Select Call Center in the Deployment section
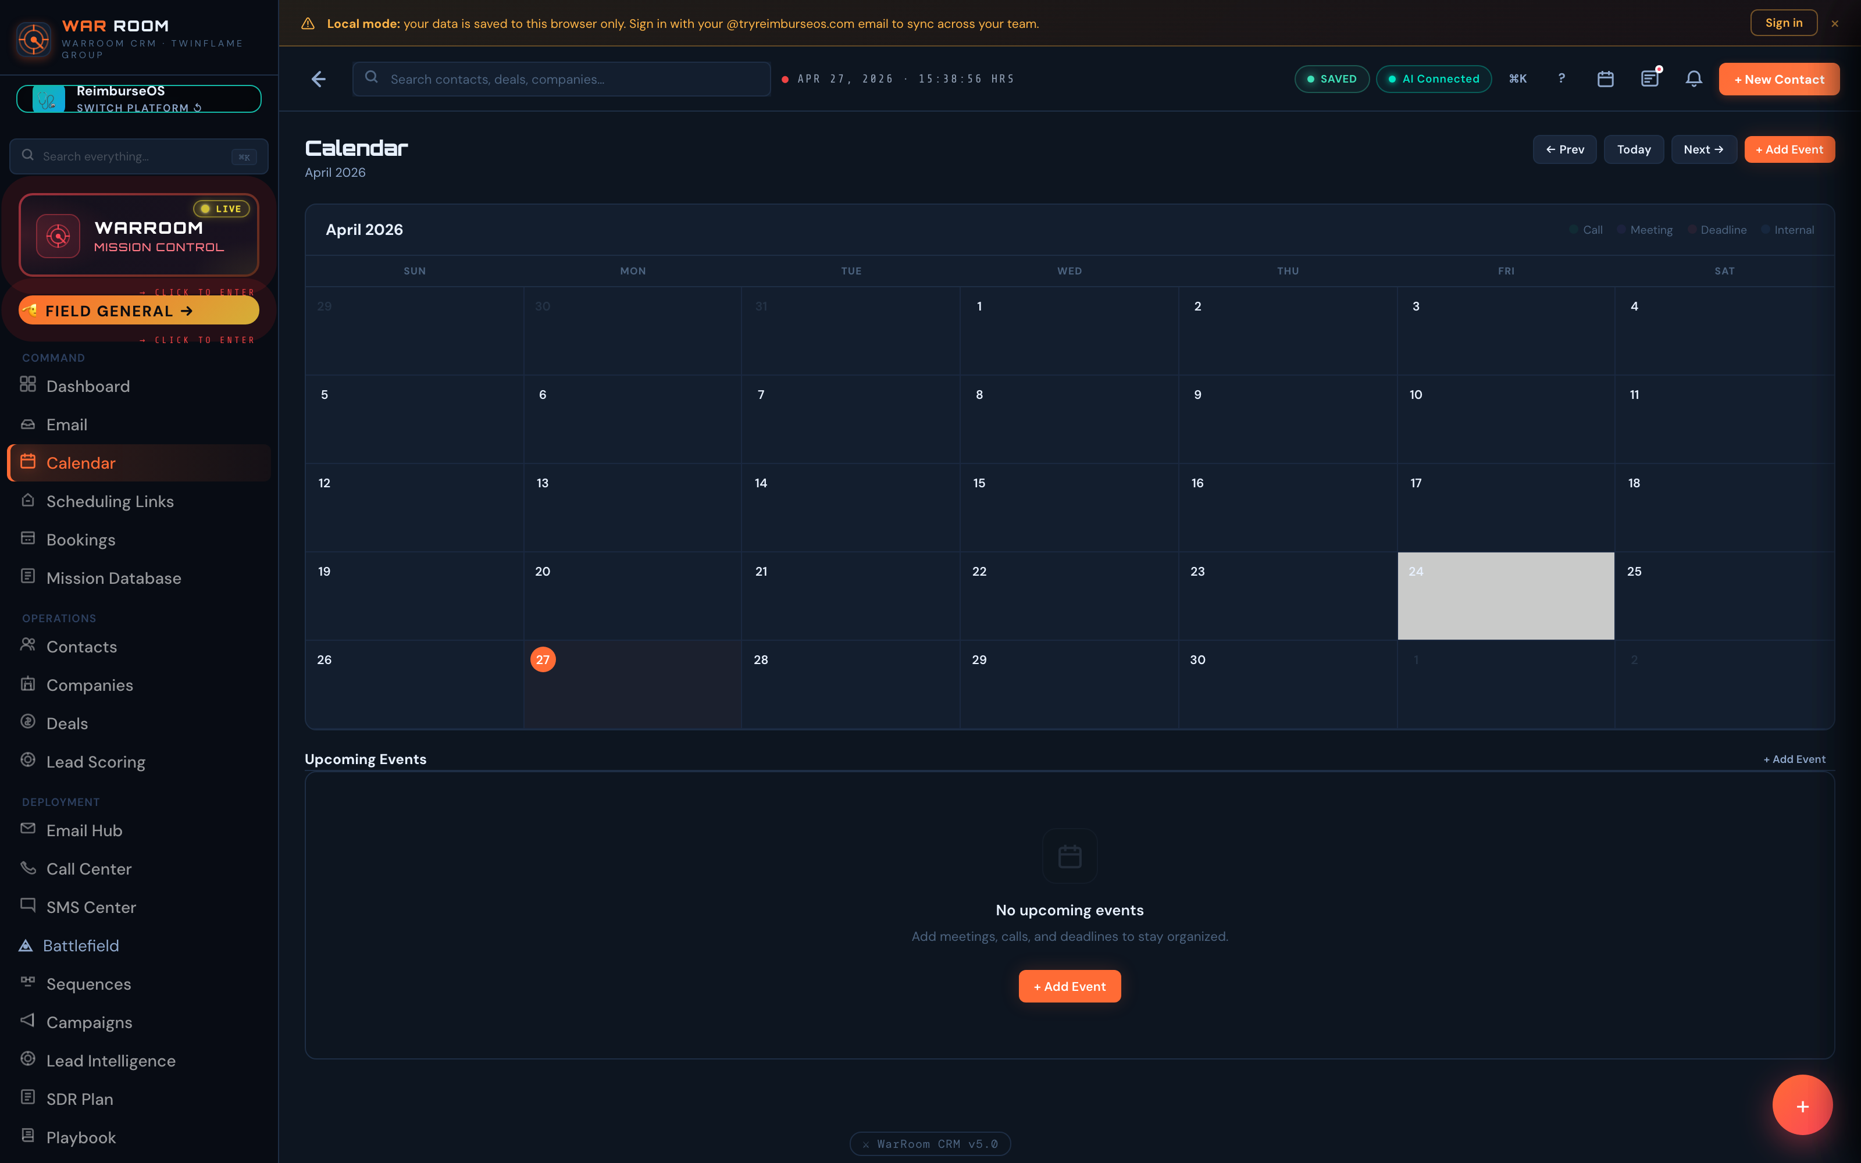 [x=88, y=868]
